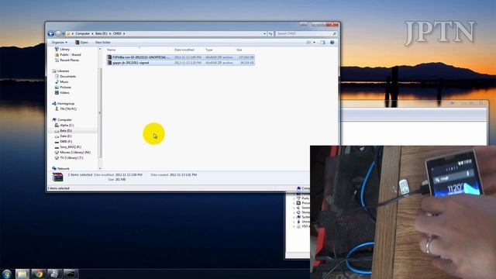Expand Storage node in Device Manager window
Image resolution: width=496 pixels, height=279 pixels.
point(294,212)
